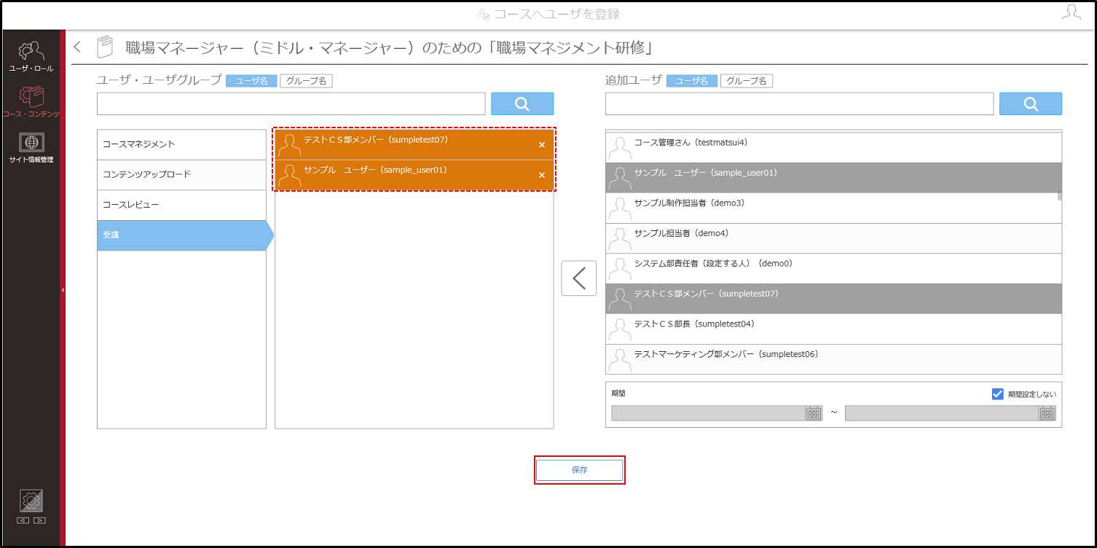This screenshot has height=548, width=1097.
Task: Click the user profile icon at top right
Action: [x=1072, y=13]
